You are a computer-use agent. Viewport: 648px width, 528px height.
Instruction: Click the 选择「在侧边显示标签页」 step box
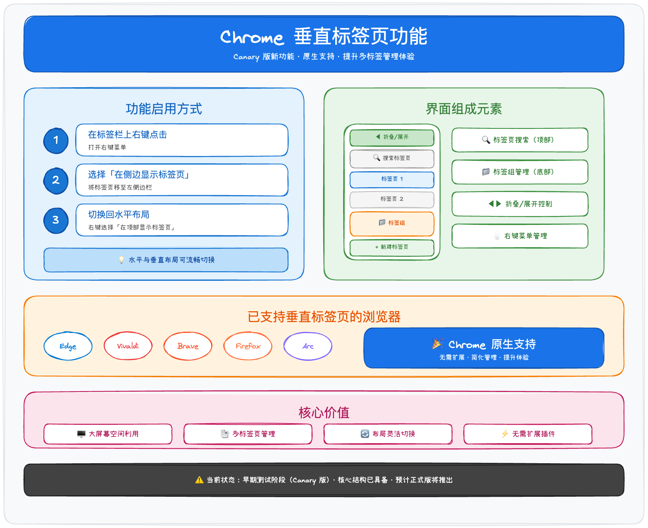pyautogui.click(x=182, y=180)
